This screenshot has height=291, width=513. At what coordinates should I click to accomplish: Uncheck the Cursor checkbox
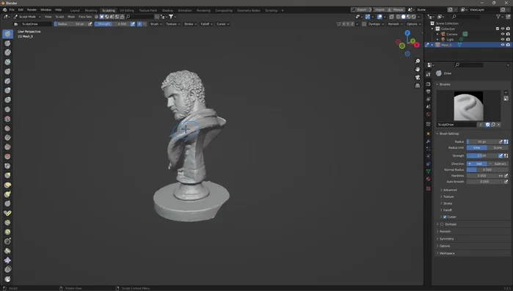(445, 217)
